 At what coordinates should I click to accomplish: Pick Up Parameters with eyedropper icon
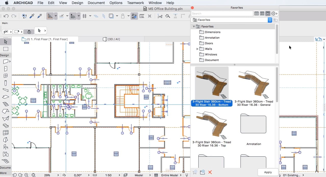[x=32, y=16]
